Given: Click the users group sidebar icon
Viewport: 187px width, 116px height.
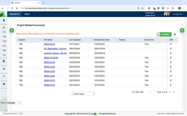Looking at the screenshot, I should pos(4,84).
